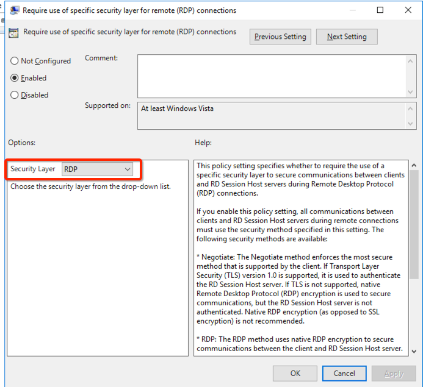Click the '* RDP:' help paragraph

click(x=300, y=344)
